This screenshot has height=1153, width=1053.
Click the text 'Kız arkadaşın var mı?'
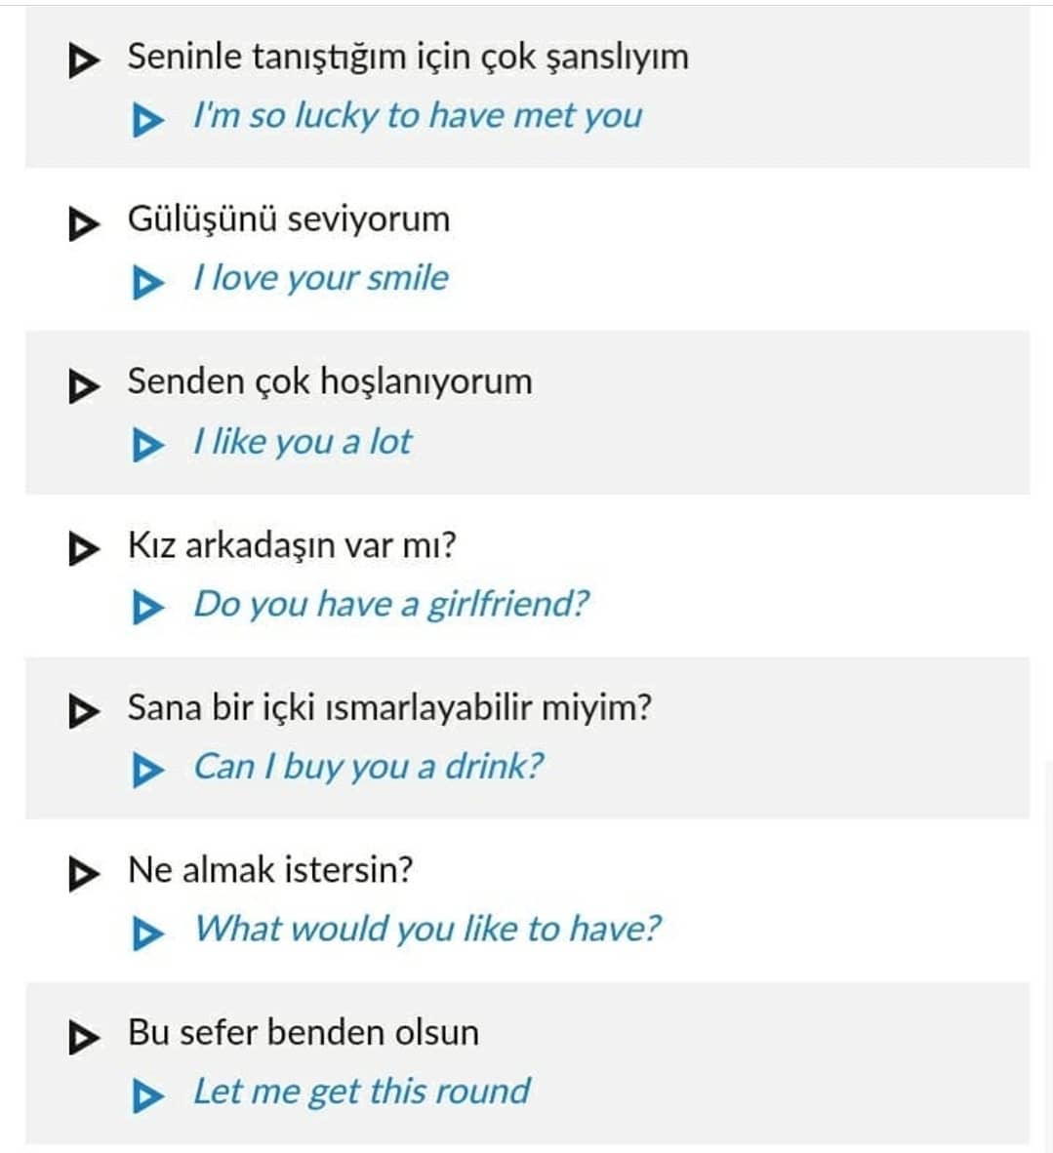point(292,545)
